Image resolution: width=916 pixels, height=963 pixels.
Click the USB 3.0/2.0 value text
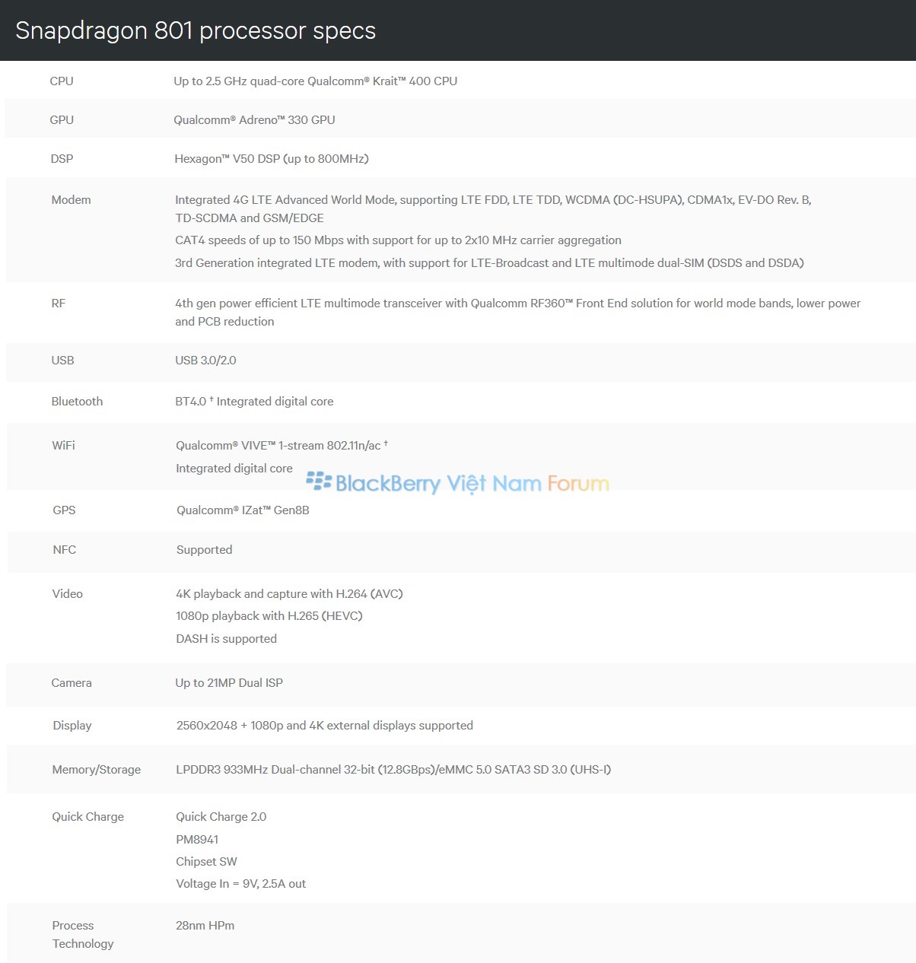point(205,361)
